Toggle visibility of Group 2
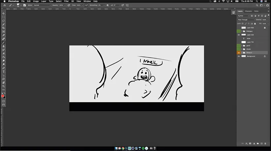 tap(239, 53)
